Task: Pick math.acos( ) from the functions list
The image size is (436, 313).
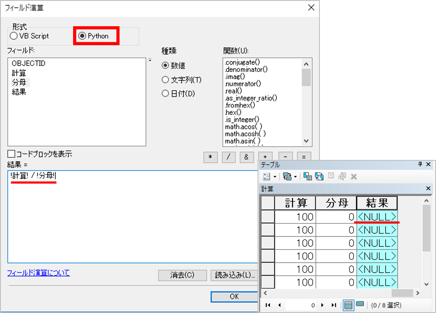Action: pyautogui.click(x=243, y=127)
